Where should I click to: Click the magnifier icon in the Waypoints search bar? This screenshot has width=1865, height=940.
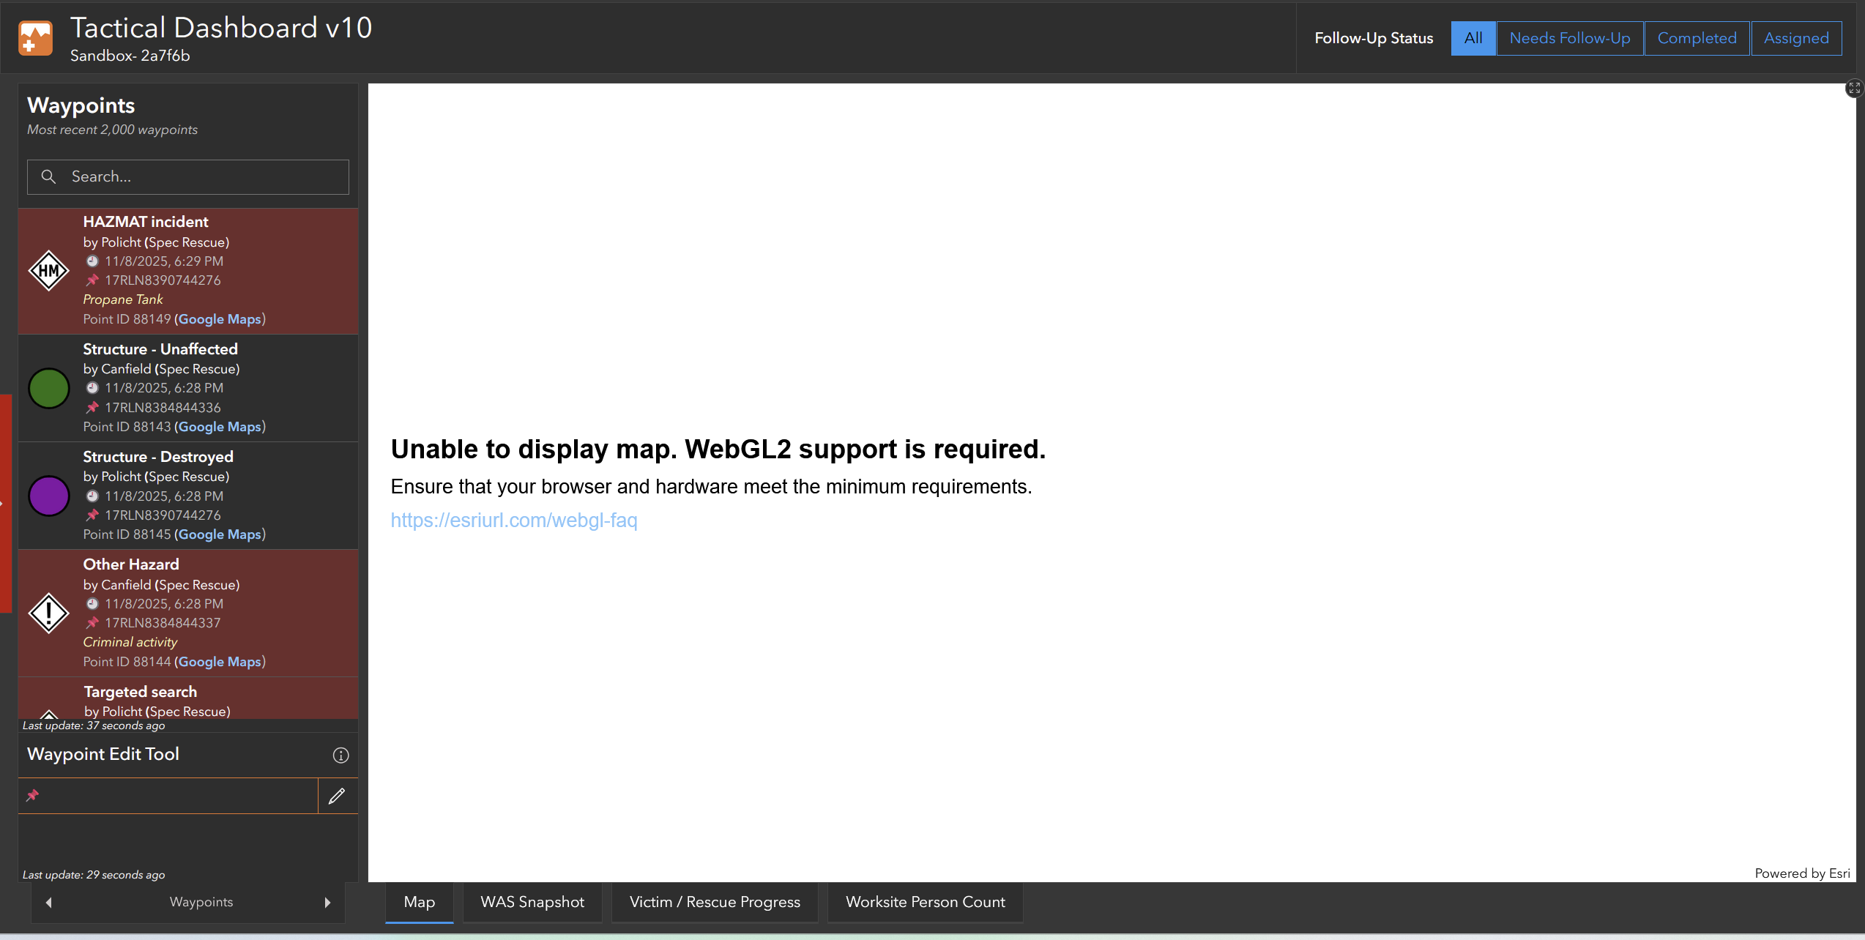[x=48, y=176]
